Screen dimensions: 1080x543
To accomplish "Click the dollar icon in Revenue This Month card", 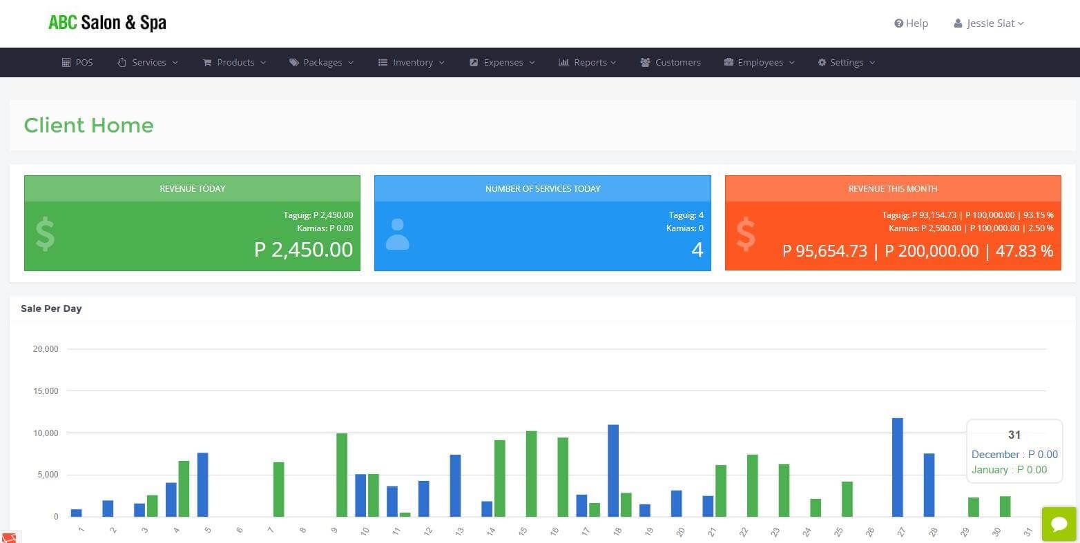I will pyautogui.click(x=746, y=235).
